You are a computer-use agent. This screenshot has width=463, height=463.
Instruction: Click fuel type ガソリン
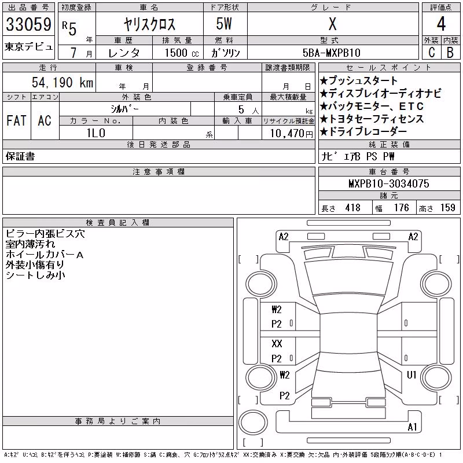click(225, 53)
